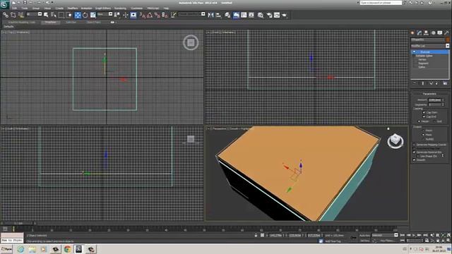452x254 pixels.
Task: Click the perspective viewport ViewCube
Action: click(x=395, y=141)
